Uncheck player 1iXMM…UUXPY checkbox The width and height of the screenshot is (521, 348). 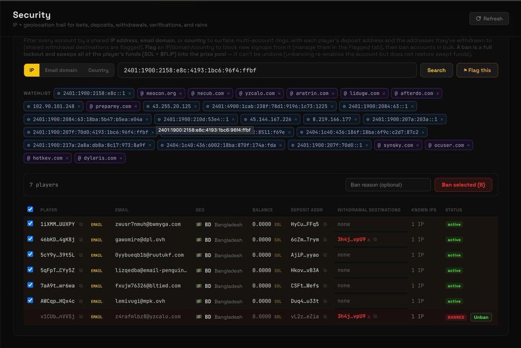30,223
